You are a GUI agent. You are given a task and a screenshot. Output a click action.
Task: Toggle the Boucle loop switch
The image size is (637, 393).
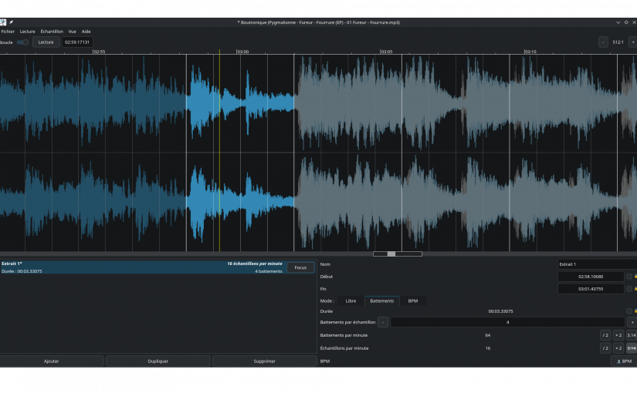tap(22, 42)
